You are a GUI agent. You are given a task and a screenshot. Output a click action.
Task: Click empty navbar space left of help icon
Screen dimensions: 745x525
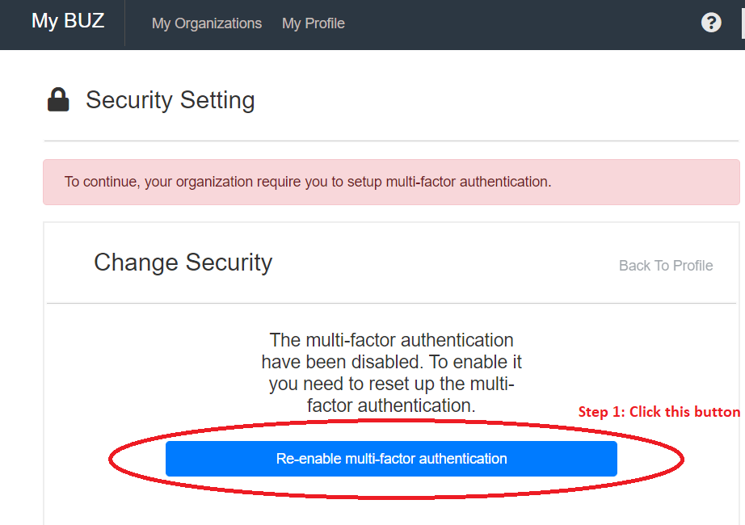pos(525,23)
